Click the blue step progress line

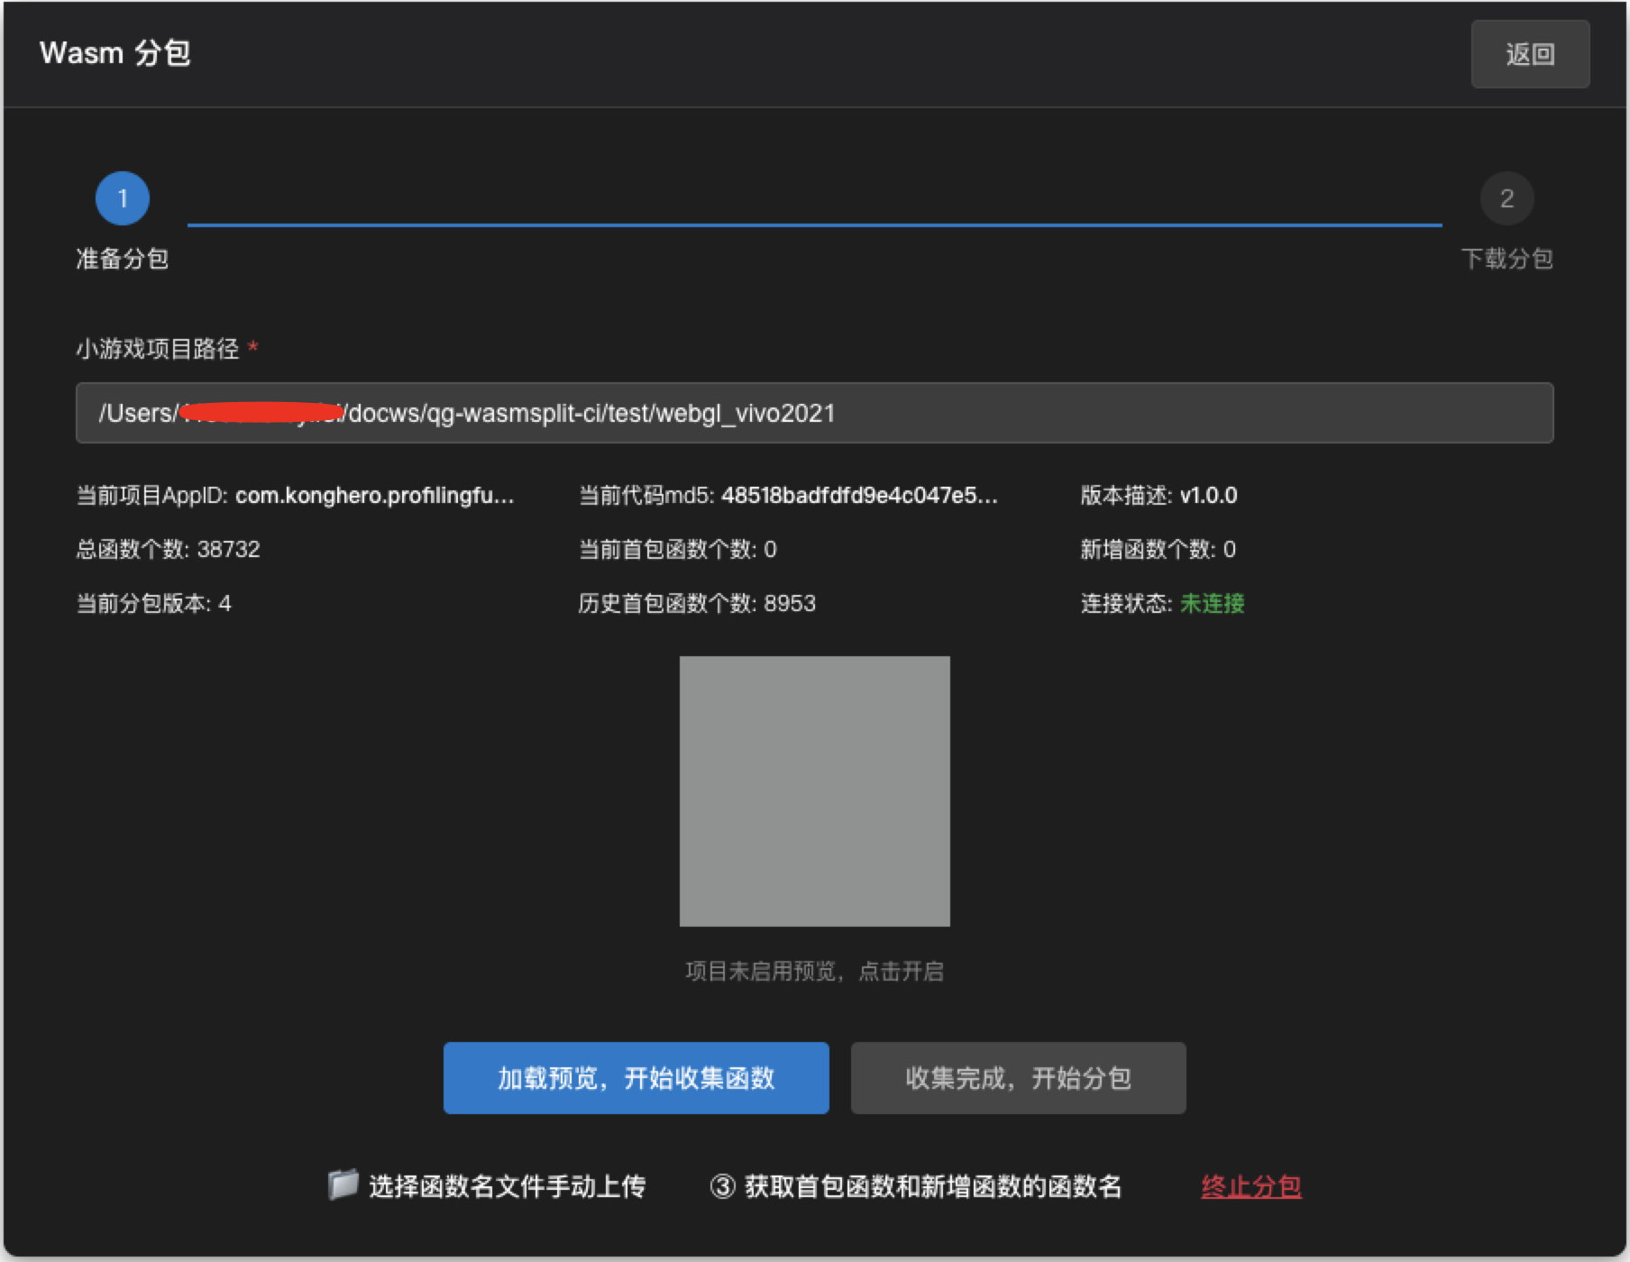click(x=813, y=224)
